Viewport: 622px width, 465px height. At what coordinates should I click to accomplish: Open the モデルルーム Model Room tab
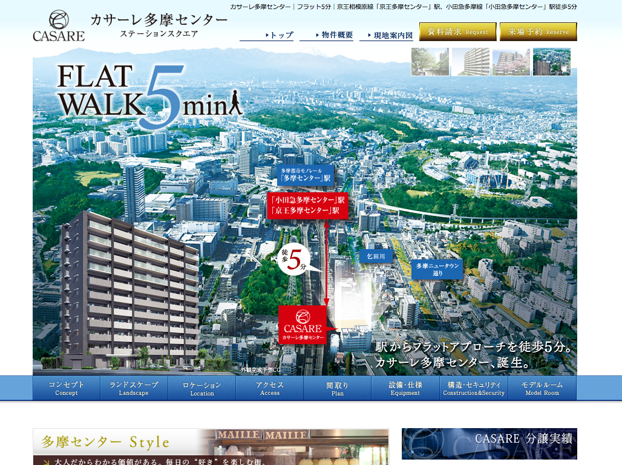542,388
